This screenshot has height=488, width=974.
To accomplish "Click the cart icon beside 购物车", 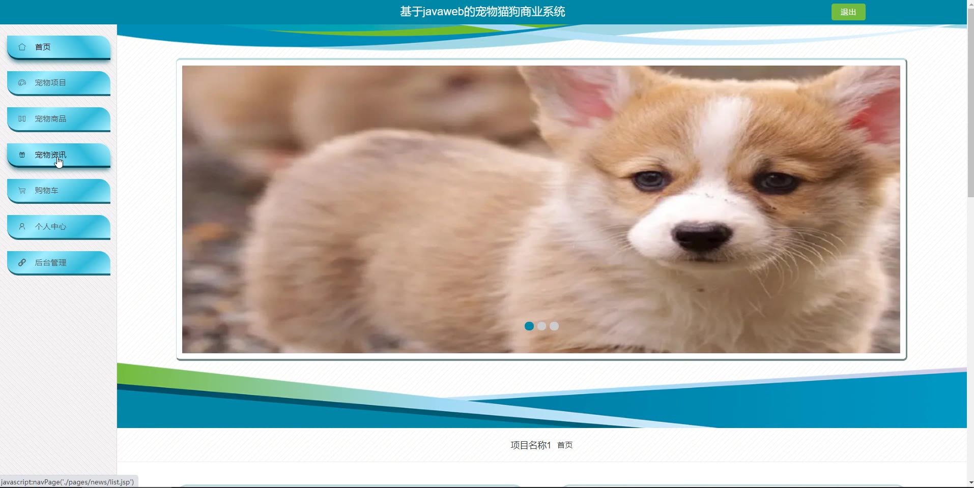I will tap(22, 191).
